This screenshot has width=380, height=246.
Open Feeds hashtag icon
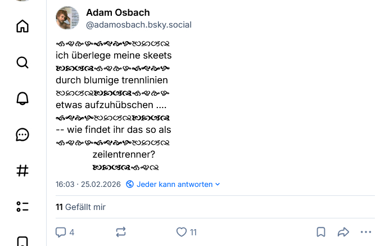click(22, 171)
